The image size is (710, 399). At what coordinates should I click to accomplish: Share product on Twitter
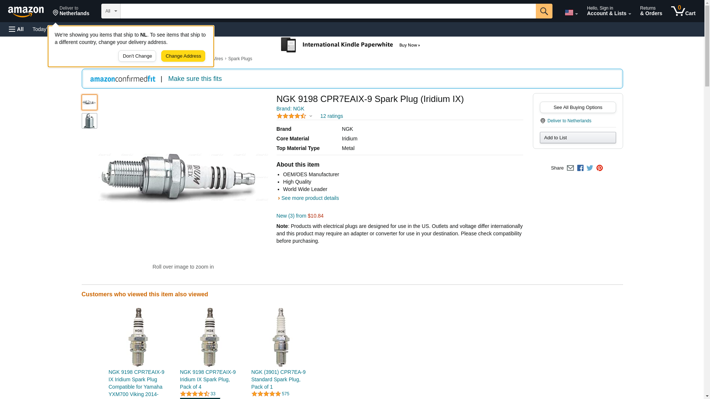click(590, 168)
